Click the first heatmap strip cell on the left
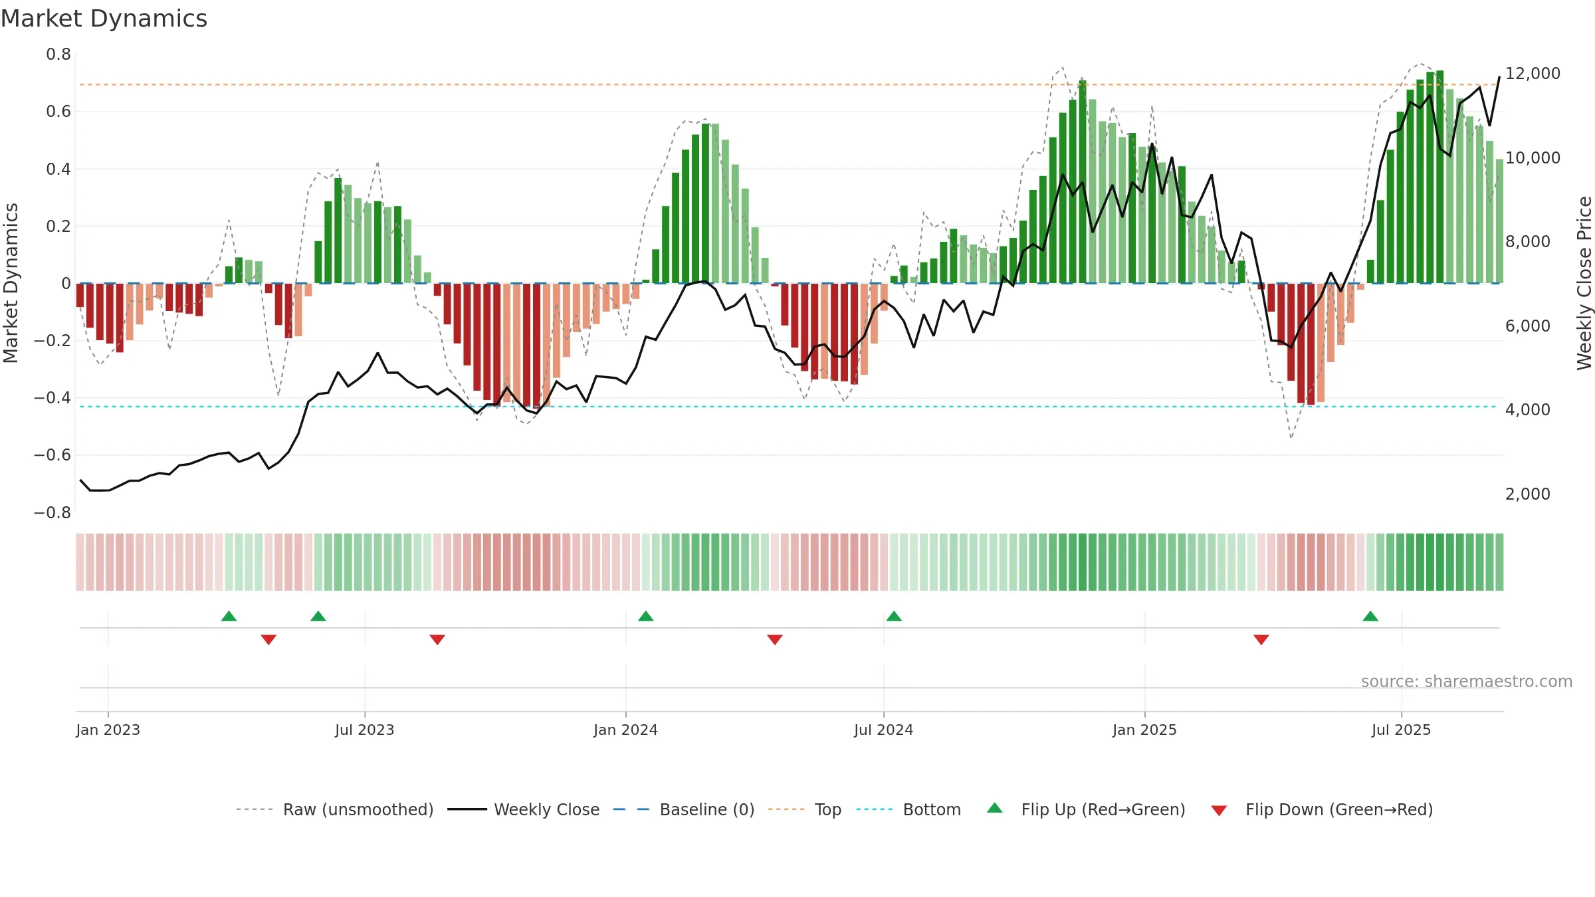 tap(80, 562)
